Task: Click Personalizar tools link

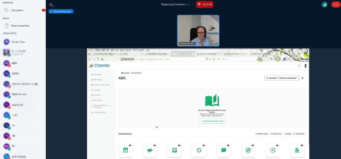Action: (299, 134)
